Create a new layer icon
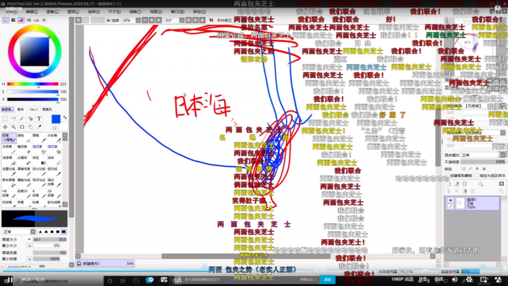Screen dimensions: 508x286 (449, 184)
